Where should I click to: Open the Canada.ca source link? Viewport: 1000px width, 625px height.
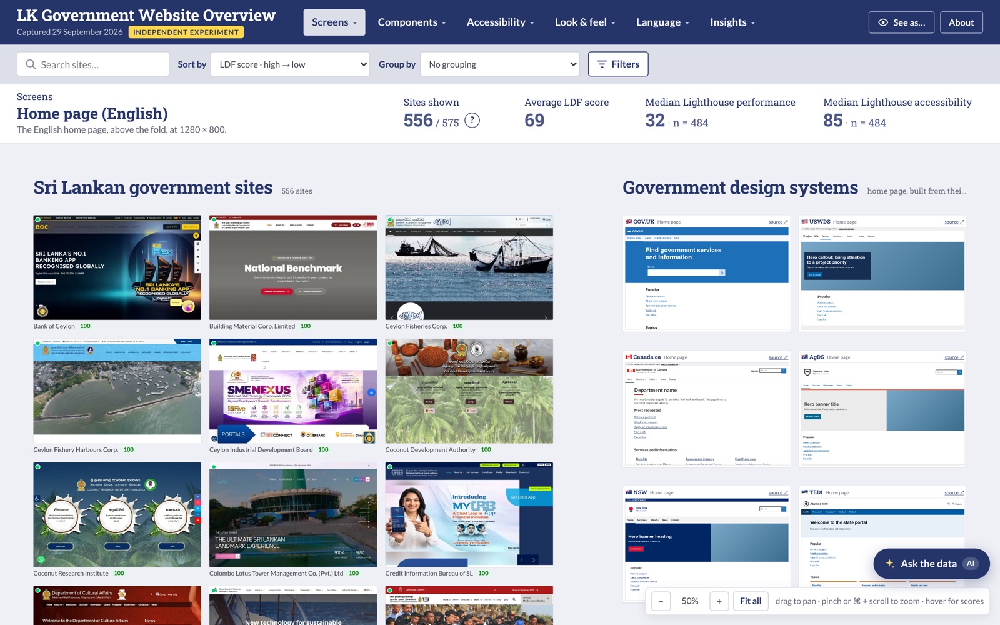(x=778, y=357)
